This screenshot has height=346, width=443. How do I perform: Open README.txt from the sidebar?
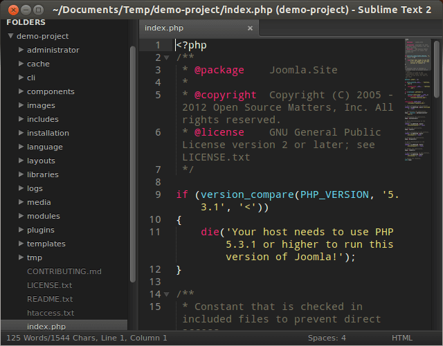(50, 299)
